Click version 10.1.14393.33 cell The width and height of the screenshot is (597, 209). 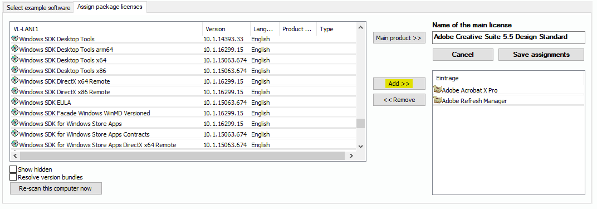pos(223,39)
